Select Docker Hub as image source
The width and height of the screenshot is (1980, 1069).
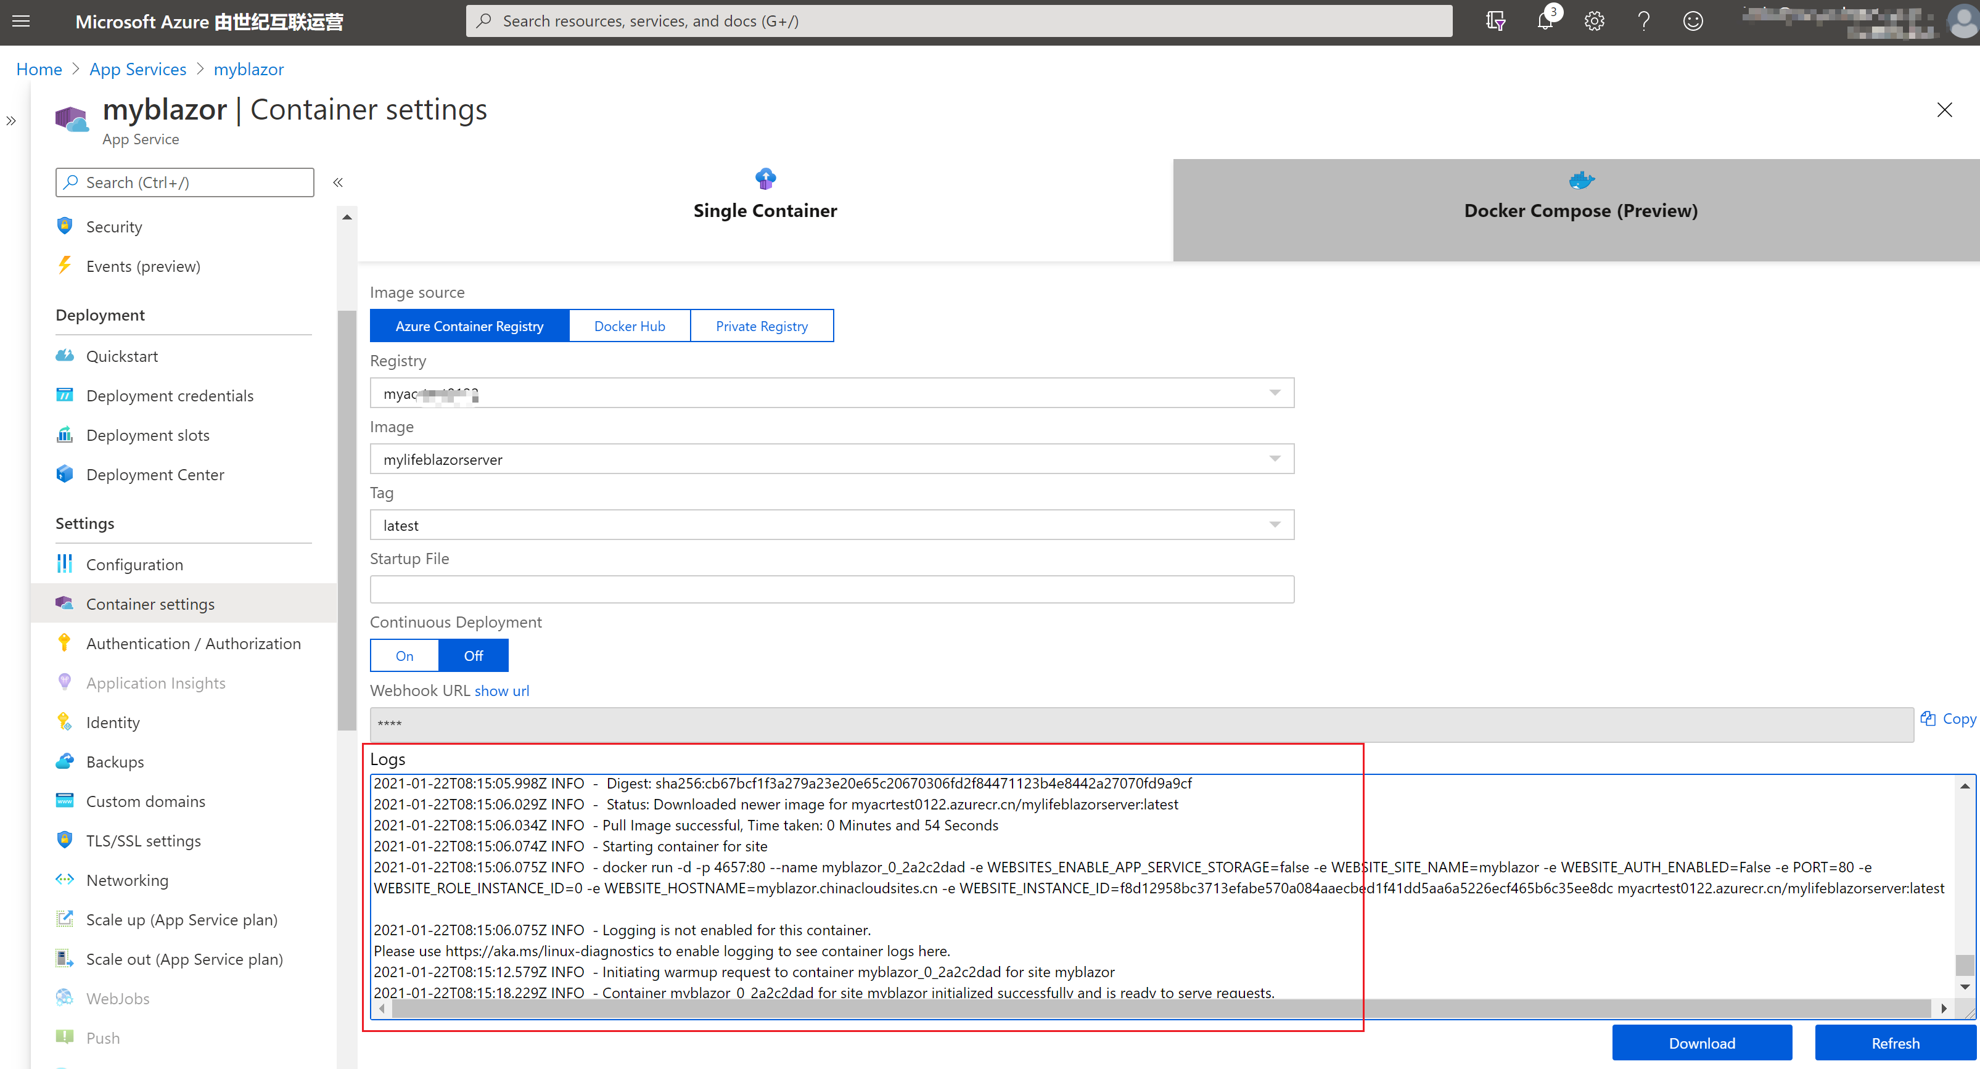[x=630, y=325]
